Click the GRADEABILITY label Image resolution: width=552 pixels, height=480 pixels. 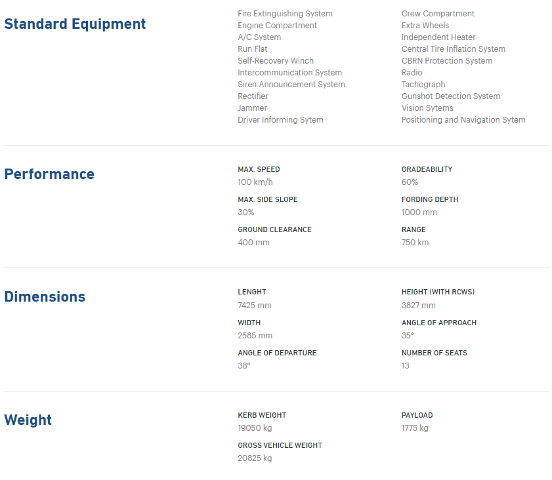click(427, 169)
